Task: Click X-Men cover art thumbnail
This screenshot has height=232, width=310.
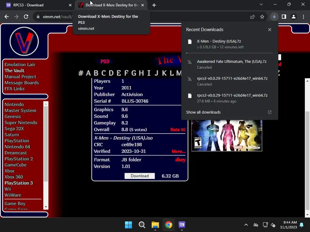Action: [226, 135]
